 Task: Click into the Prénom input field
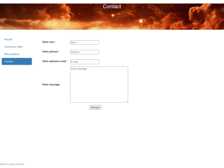pos(85,52)
